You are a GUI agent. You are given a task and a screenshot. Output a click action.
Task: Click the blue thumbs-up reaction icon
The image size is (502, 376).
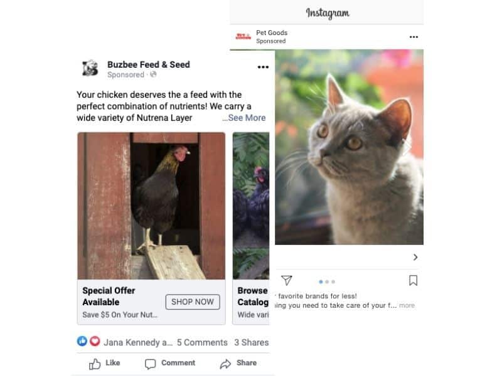click(82, 342)
